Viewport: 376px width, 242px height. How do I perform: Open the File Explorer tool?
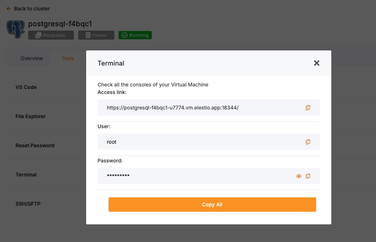(31, 116)
